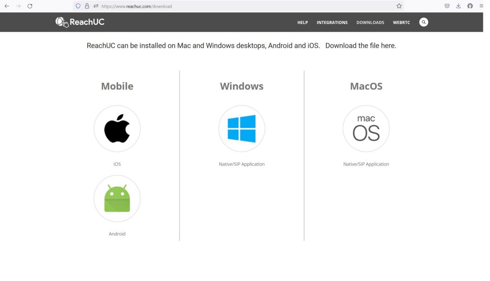Click the ReachUC logo in header
This screenshot has width=490, height=281.
tap(80, 22)
